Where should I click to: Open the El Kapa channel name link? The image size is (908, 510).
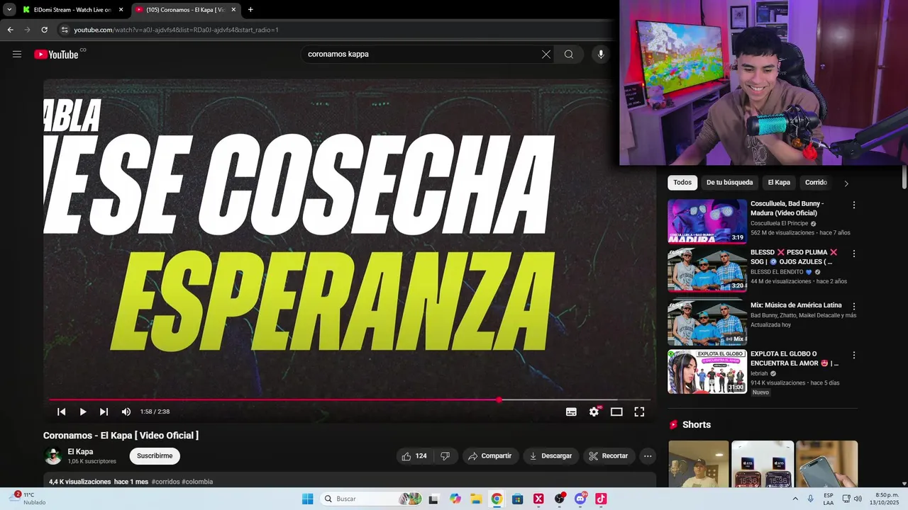[x=80, y=452]
